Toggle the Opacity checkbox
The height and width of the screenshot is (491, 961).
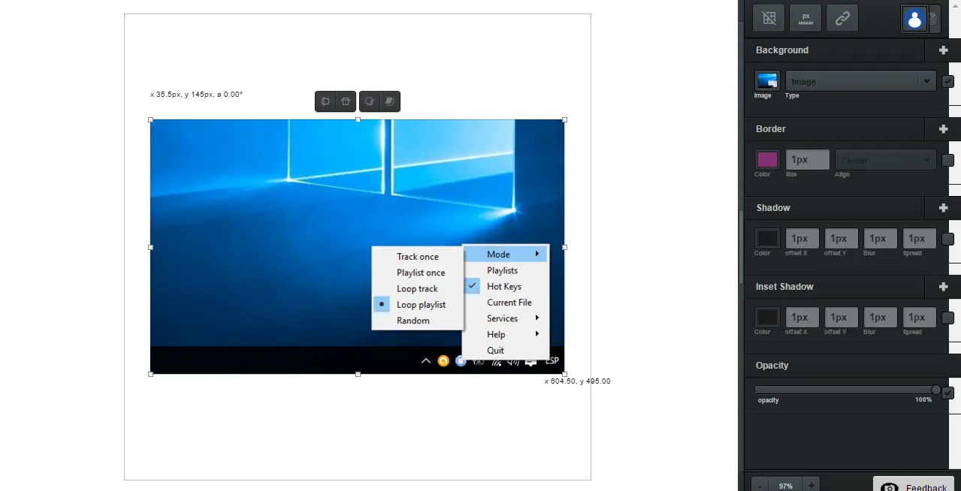point(948,392)
